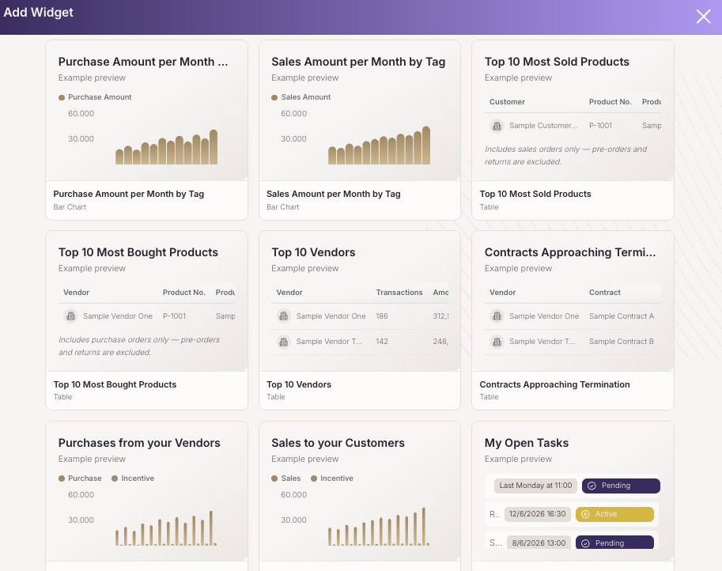
Task: Click Product No. header in Most Sold Products
Action: 610,102
